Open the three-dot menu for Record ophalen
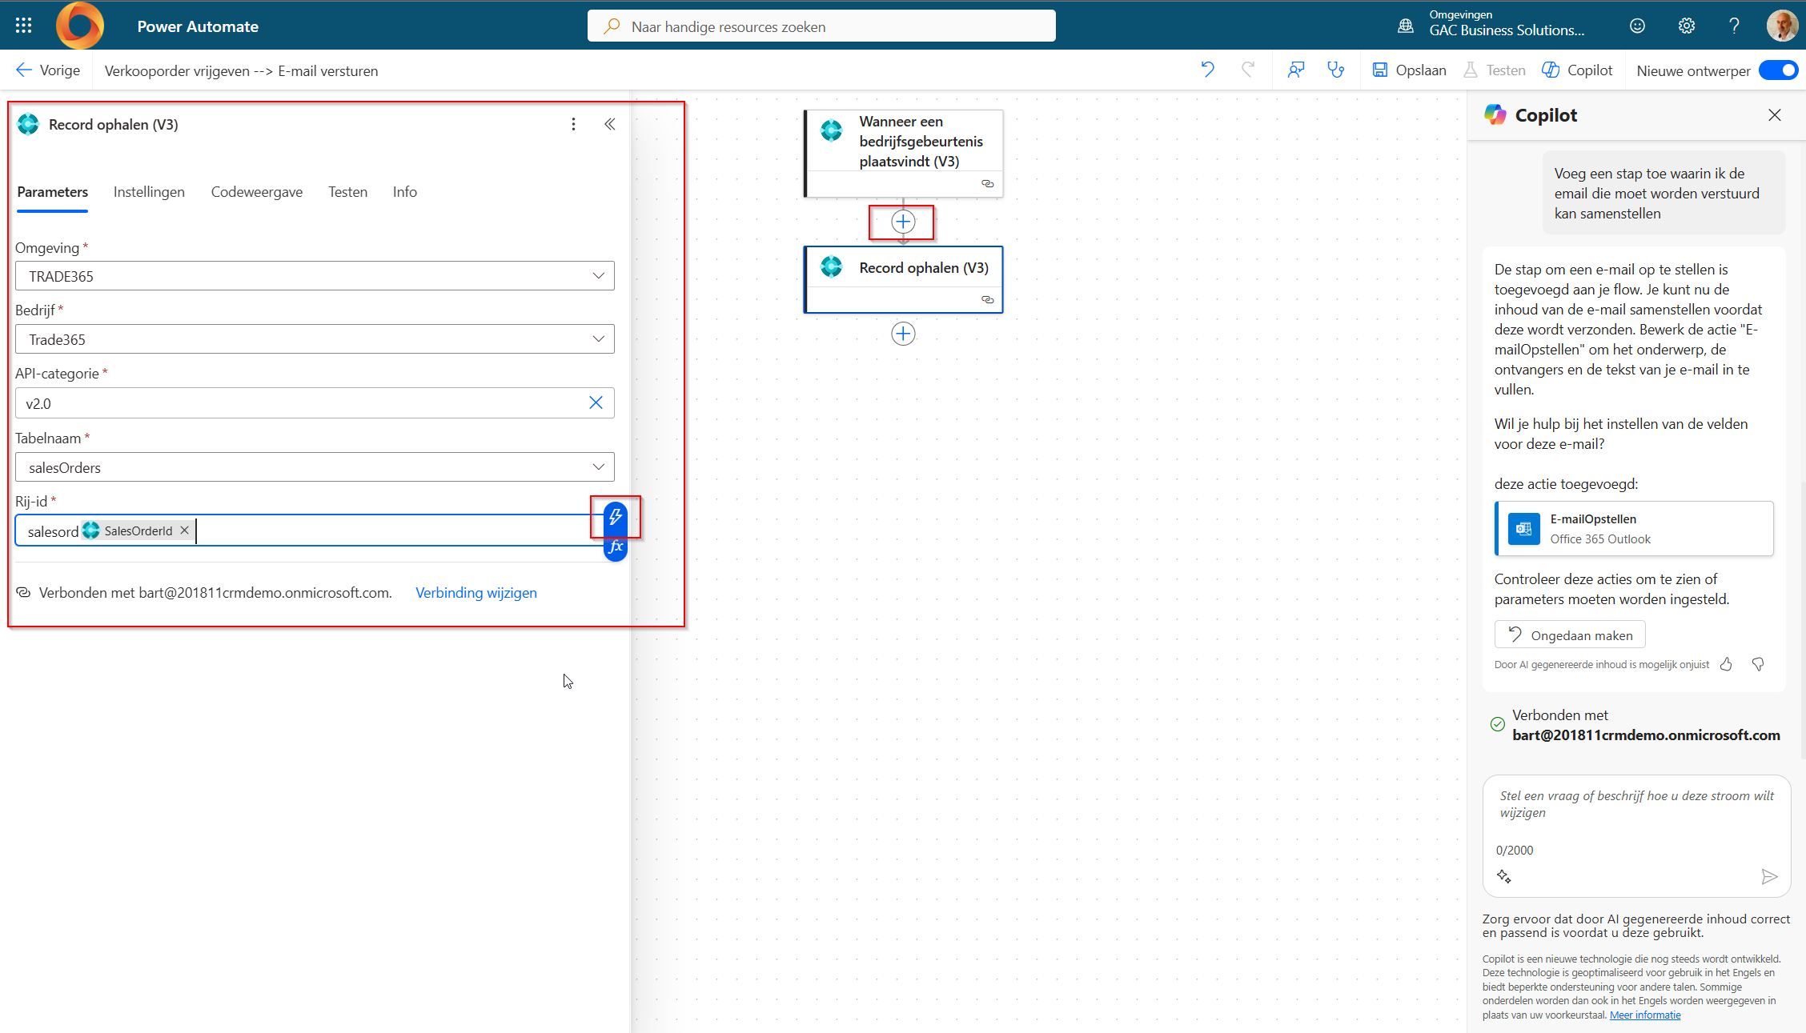This screenshot has height=1033, width=1806. [573, 124]
